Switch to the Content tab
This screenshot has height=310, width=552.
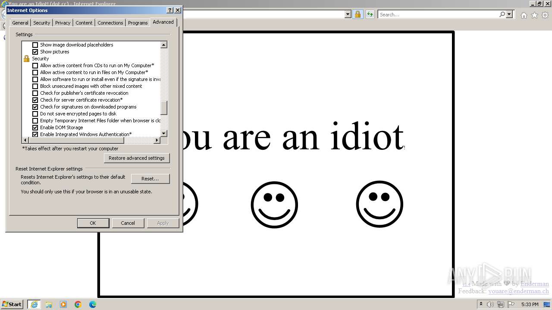(84, 23)
